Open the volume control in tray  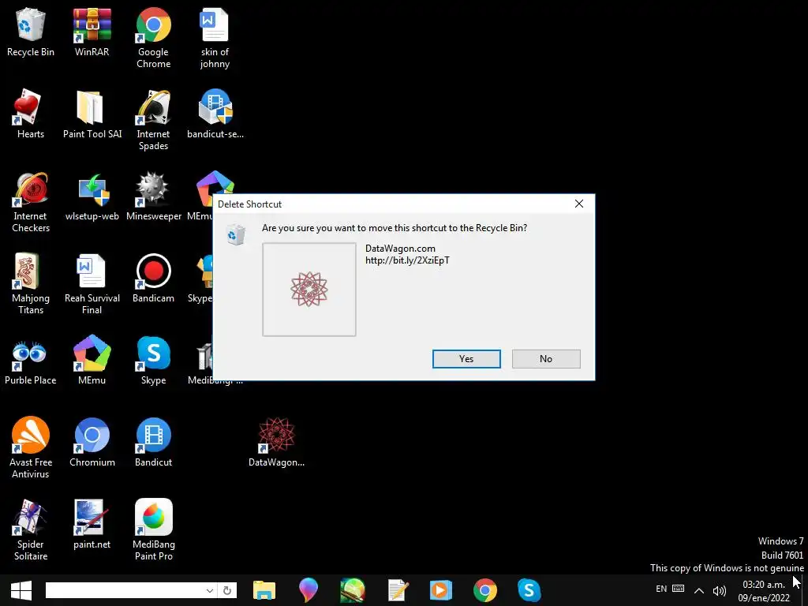tap(720, 591)
